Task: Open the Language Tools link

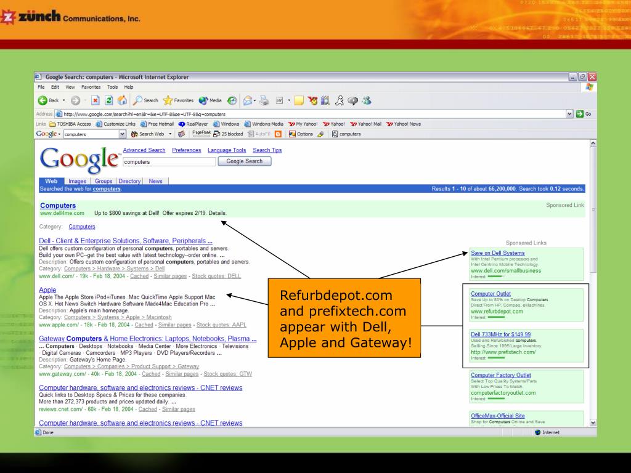Action: [227, 150]
